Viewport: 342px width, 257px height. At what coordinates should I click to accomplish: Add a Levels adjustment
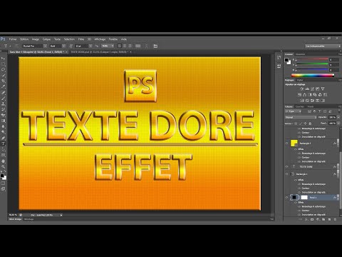[x=307, y=89]
